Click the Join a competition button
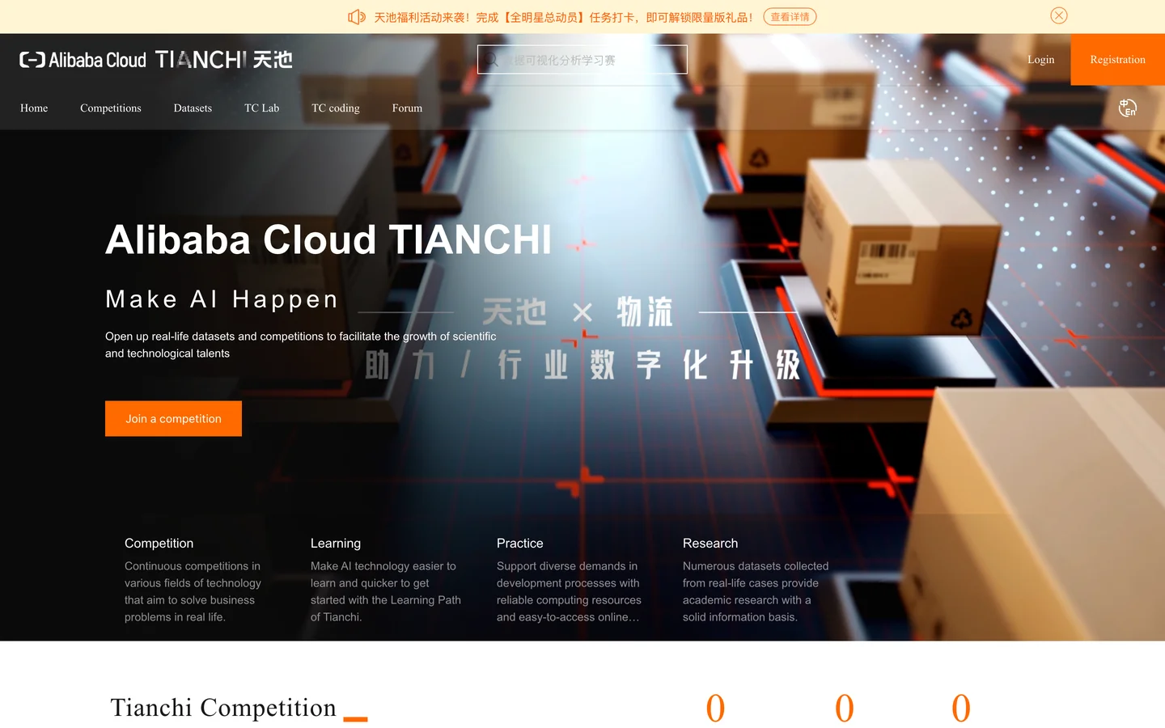 click(173, 419)
